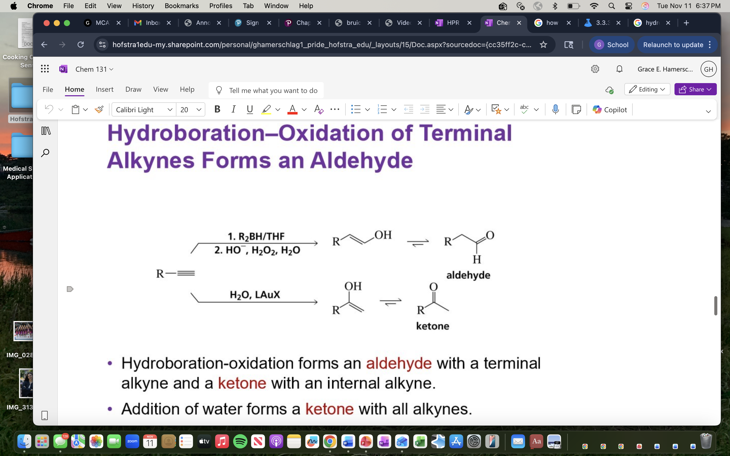This screenshot has height=456, width=730.
Task: Apply red font color swatch
Action: [292, 109]
